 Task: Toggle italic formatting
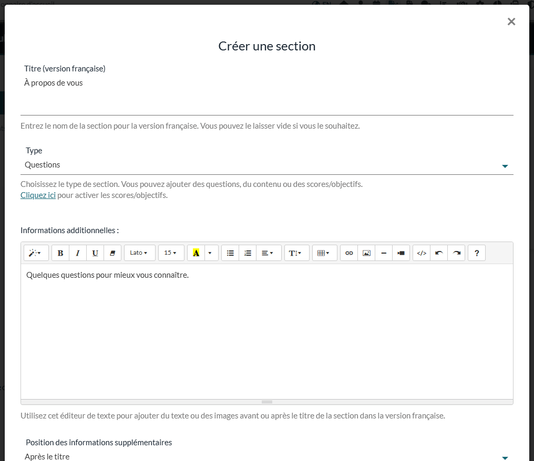point(78,253)
